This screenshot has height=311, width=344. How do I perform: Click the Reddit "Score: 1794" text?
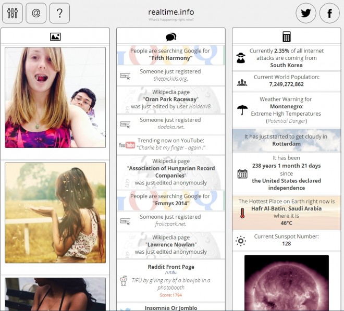170,295
